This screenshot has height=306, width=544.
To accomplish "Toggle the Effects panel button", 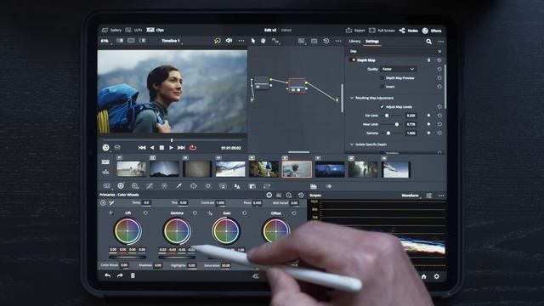I will click(x=432, y=31).
